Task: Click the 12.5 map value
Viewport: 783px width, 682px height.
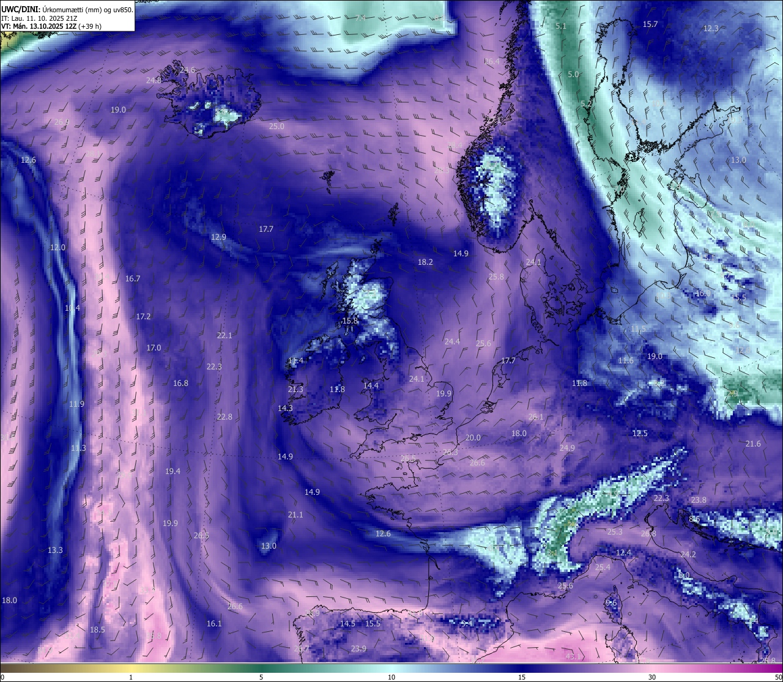Action: [640, 434]
